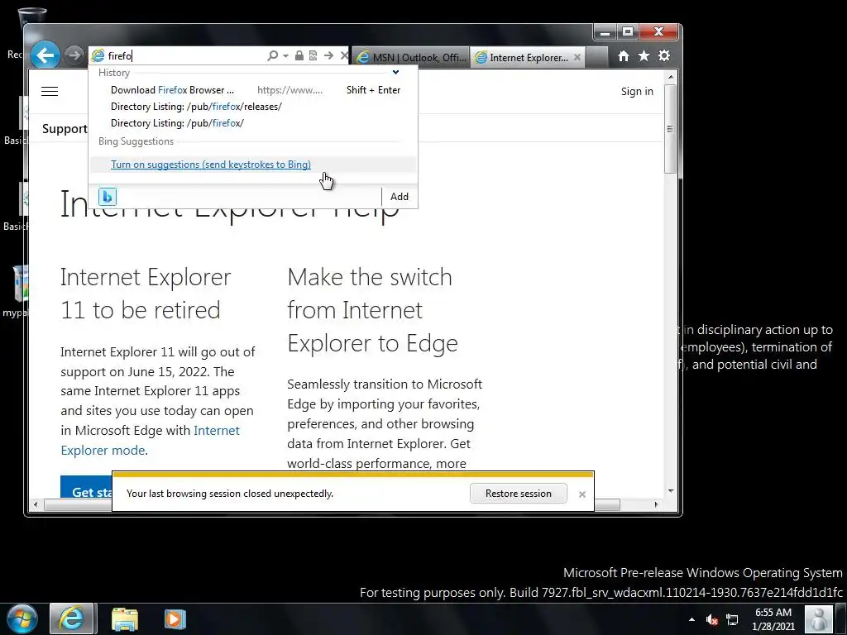The height and width of the screenshot is (635, 847).
Task: Select Directory Listing /pub/firefox/ entry
Action: pos(253,123)
